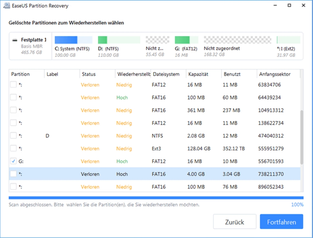
Task: Select the *: I (Ext2) partition bar
Action: pyautogui.click(x=288, y=40)
